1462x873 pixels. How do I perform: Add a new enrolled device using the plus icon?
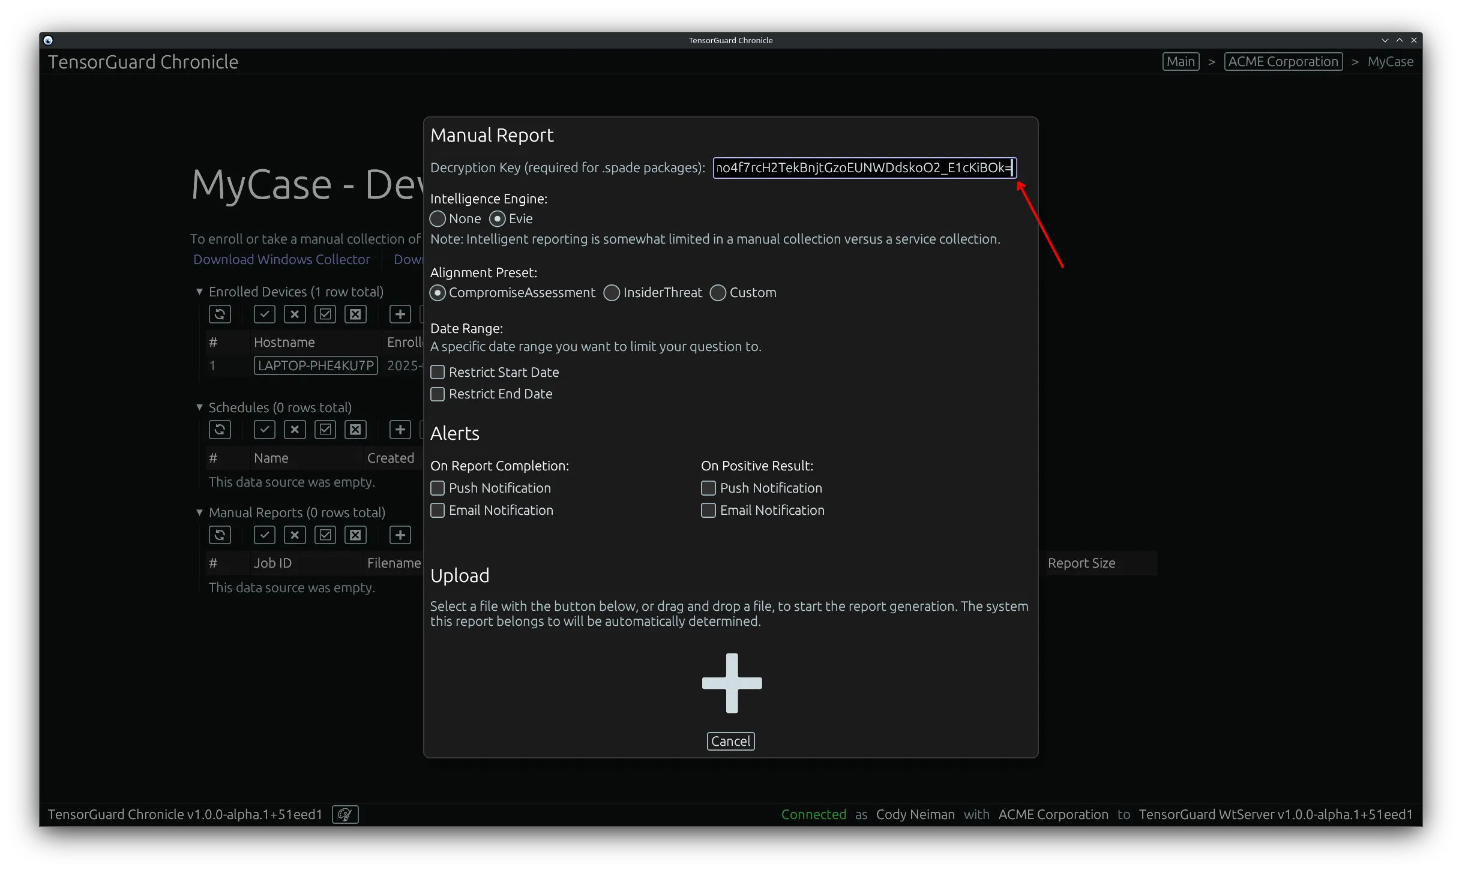click(400, 314)
